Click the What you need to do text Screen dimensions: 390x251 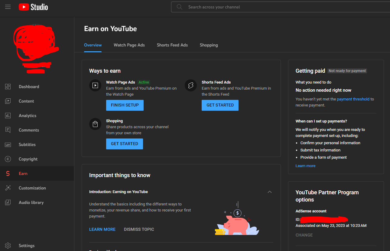click(x=314, y=82)
